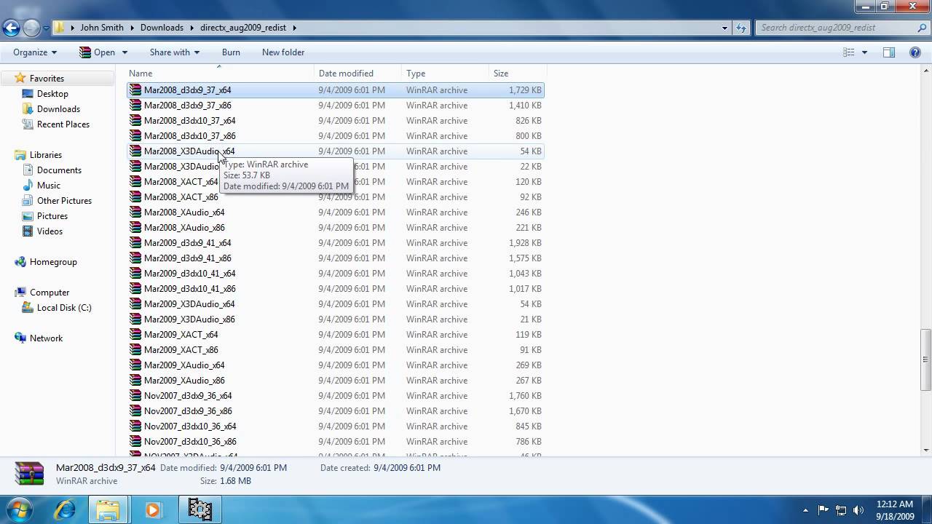Image resolution: width=932 pixels, height=524 pixels.
Task: Select the Mar2009_XAudio_x86 file name
Action: tap(184, 381)
